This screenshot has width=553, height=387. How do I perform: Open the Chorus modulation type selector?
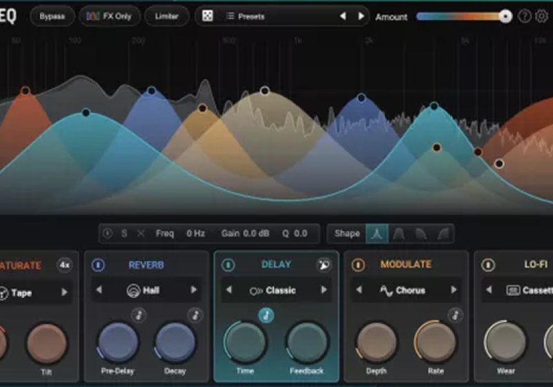(x=403, y=290)
